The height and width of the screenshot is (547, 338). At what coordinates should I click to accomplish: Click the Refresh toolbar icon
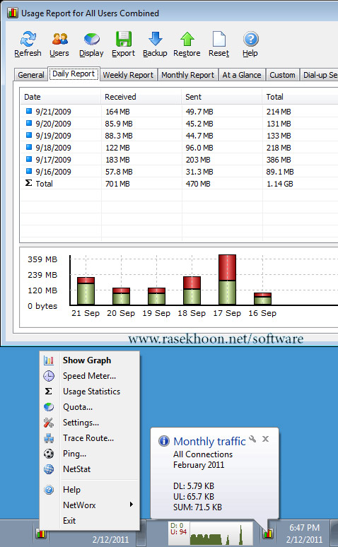click(x=28, y=39)
